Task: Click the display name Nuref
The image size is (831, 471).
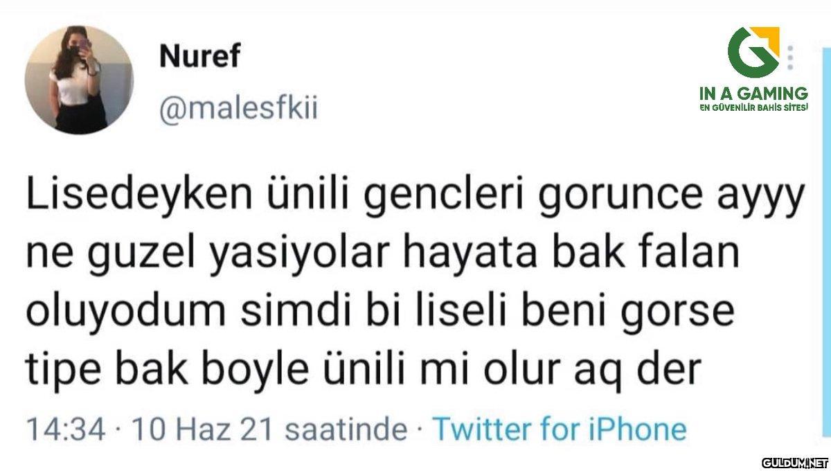Action: (199, 56)
